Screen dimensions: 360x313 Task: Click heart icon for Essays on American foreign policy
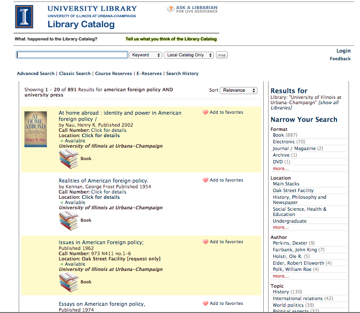point(205,304)
